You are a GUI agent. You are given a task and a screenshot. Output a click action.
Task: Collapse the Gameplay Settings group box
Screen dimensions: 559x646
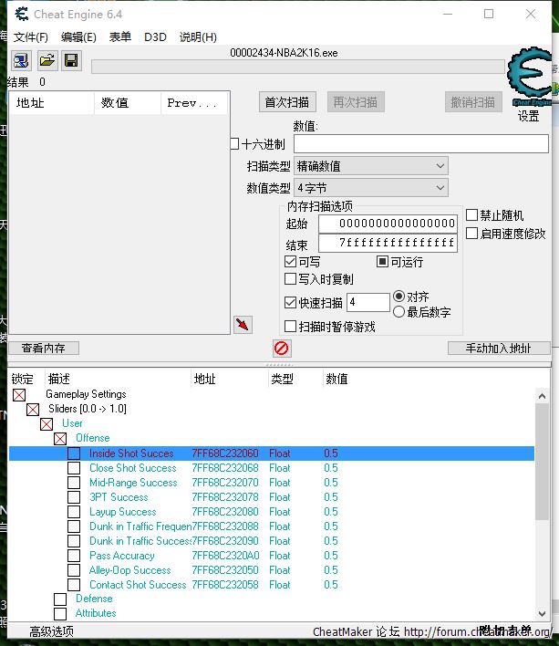pos(19,395)
